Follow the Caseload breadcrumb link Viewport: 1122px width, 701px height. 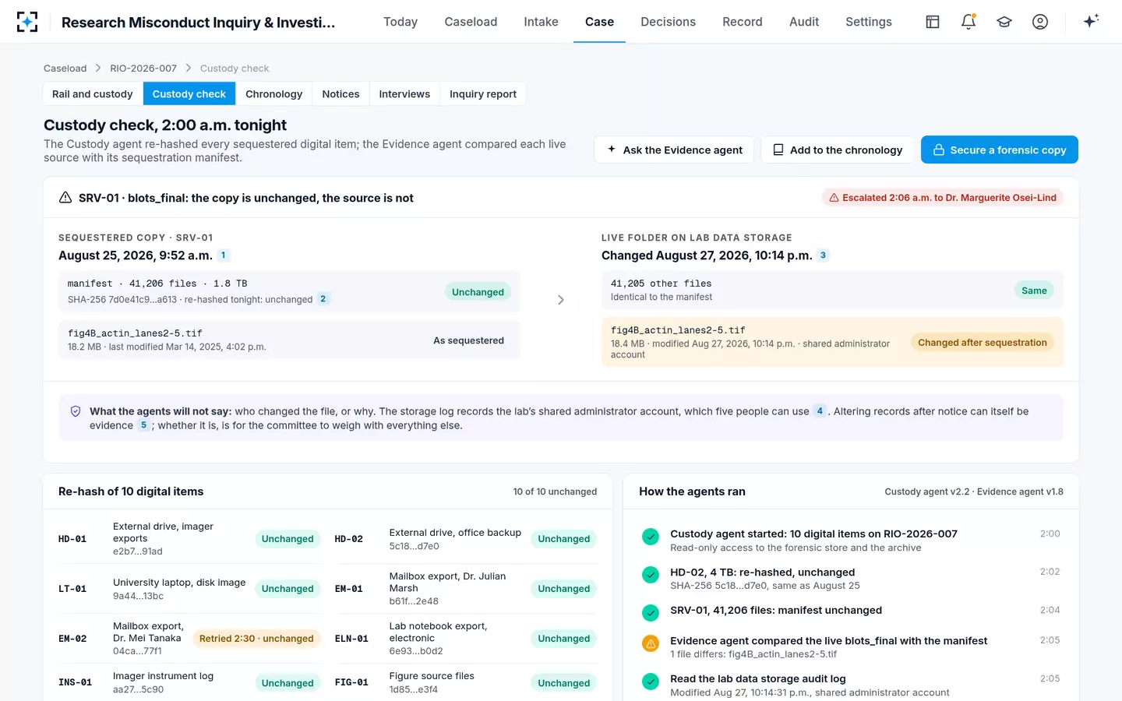[65, 69]
